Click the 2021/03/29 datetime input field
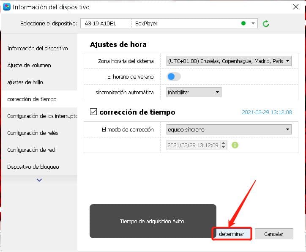Image resolution: width=306 pixels, height=252 pixels. click(193, 145)
